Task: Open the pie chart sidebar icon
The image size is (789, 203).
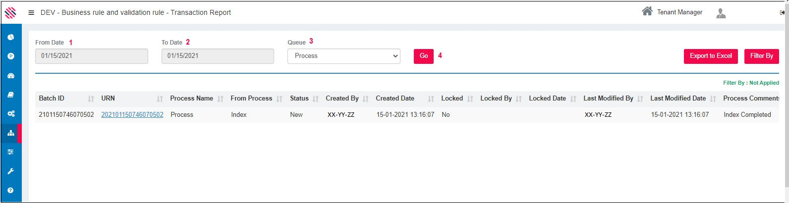Action: [10, 37]
